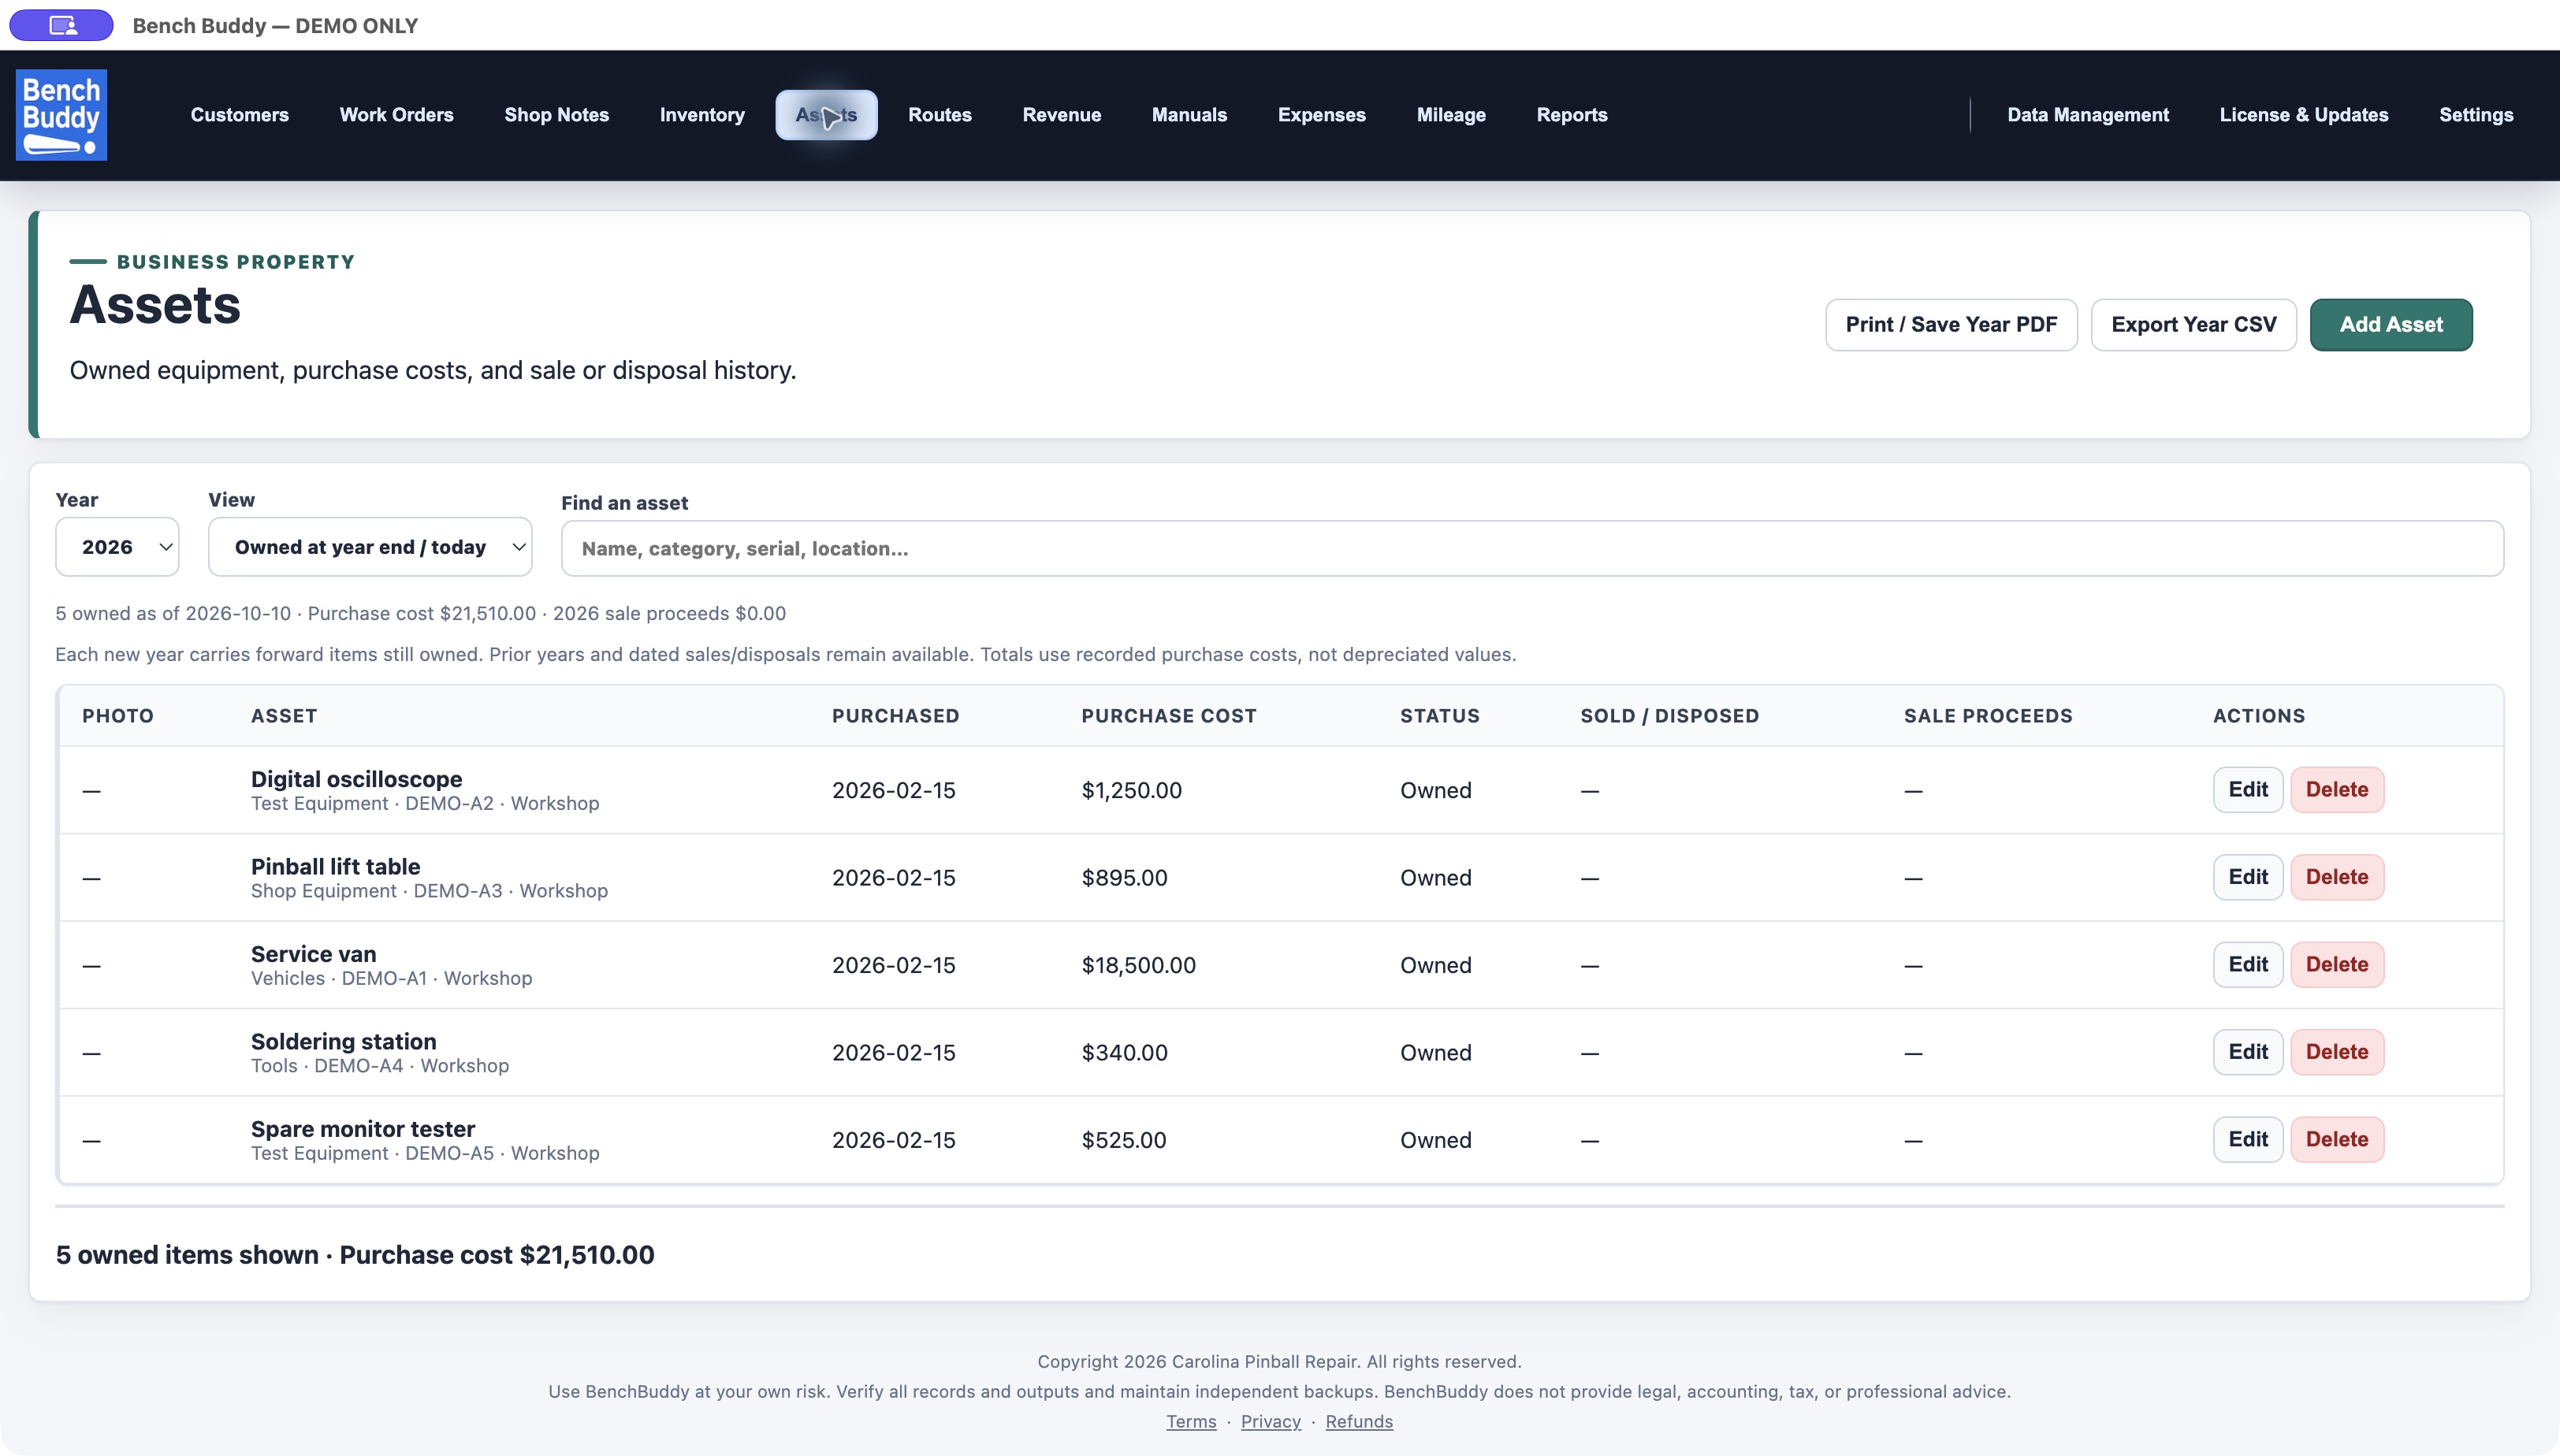Click the Add Asset button

(x=2391, y=325)
